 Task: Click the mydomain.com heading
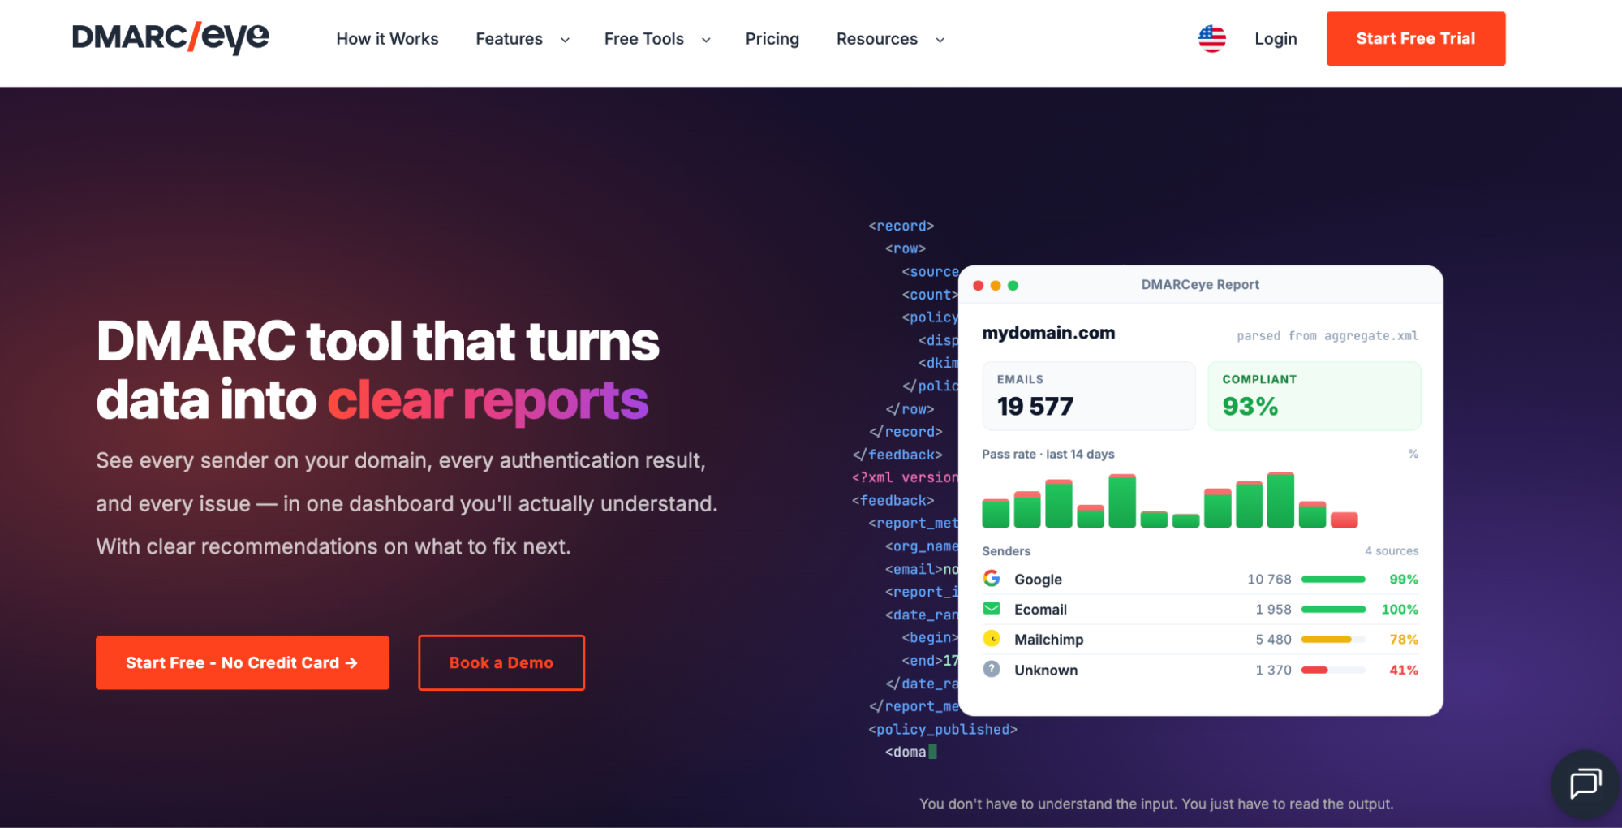[1048, 333]
